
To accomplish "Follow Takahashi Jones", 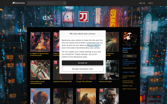I will coord(130,56).
